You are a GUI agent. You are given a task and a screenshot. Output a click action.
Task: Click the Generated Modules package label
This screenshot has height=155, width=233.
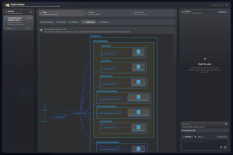[100, 41]
